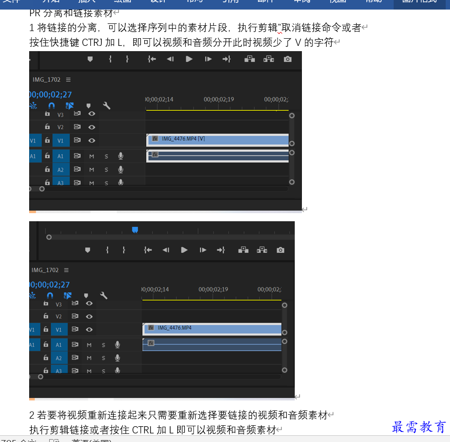Click horizontal zoom handle in first screenshot timeline
The height and width of the screenshot is (442, 450).
42,189
